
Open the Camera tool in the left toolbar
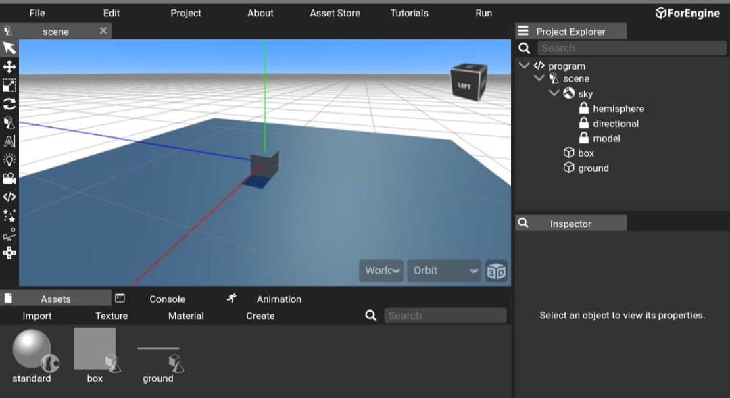click(9, 178)
